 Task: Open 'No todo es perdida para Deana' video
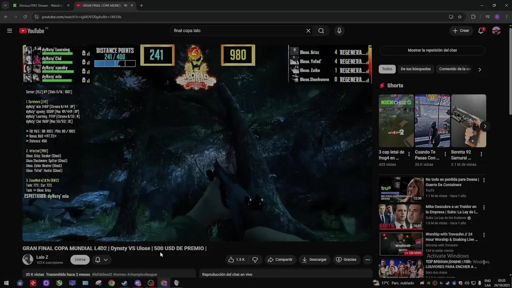(x=401, y=189)
